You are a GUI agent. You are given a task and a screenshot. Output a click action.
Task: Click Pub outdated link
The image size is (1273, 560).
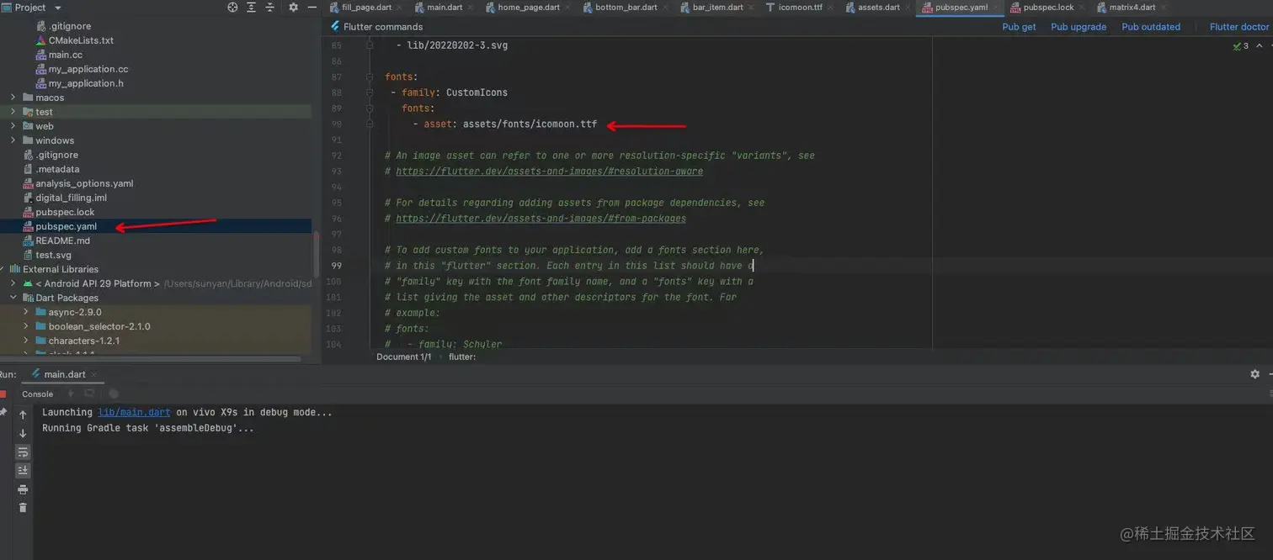coord(1151,27)
